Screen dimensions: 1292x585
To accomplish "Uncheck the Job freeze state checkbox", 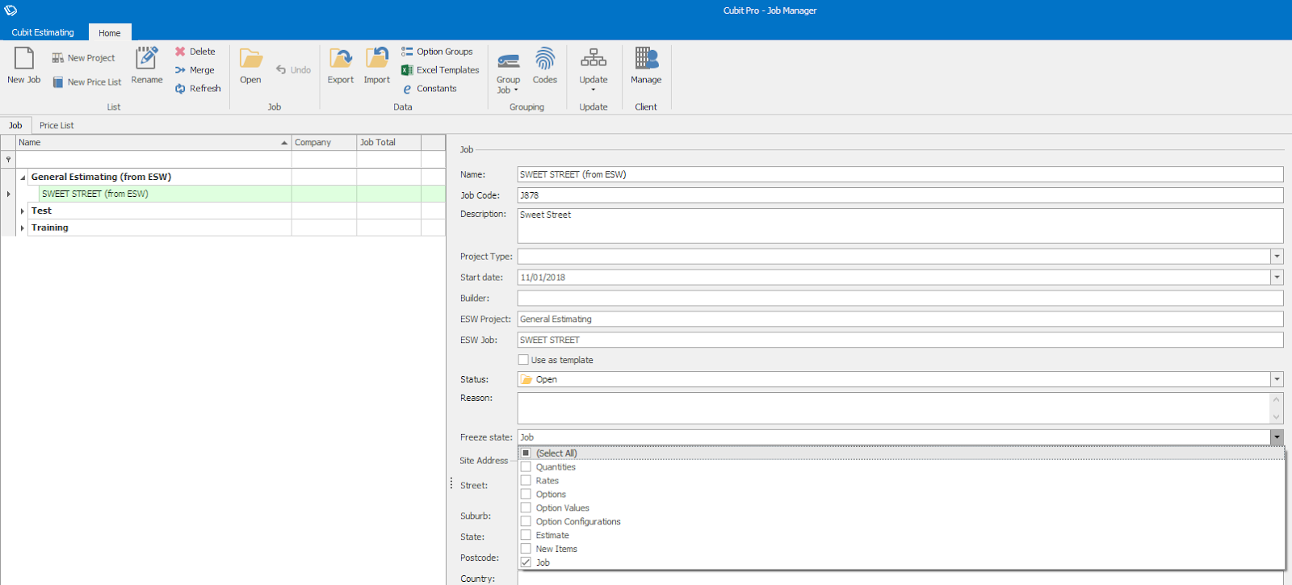I will (526, 562).
